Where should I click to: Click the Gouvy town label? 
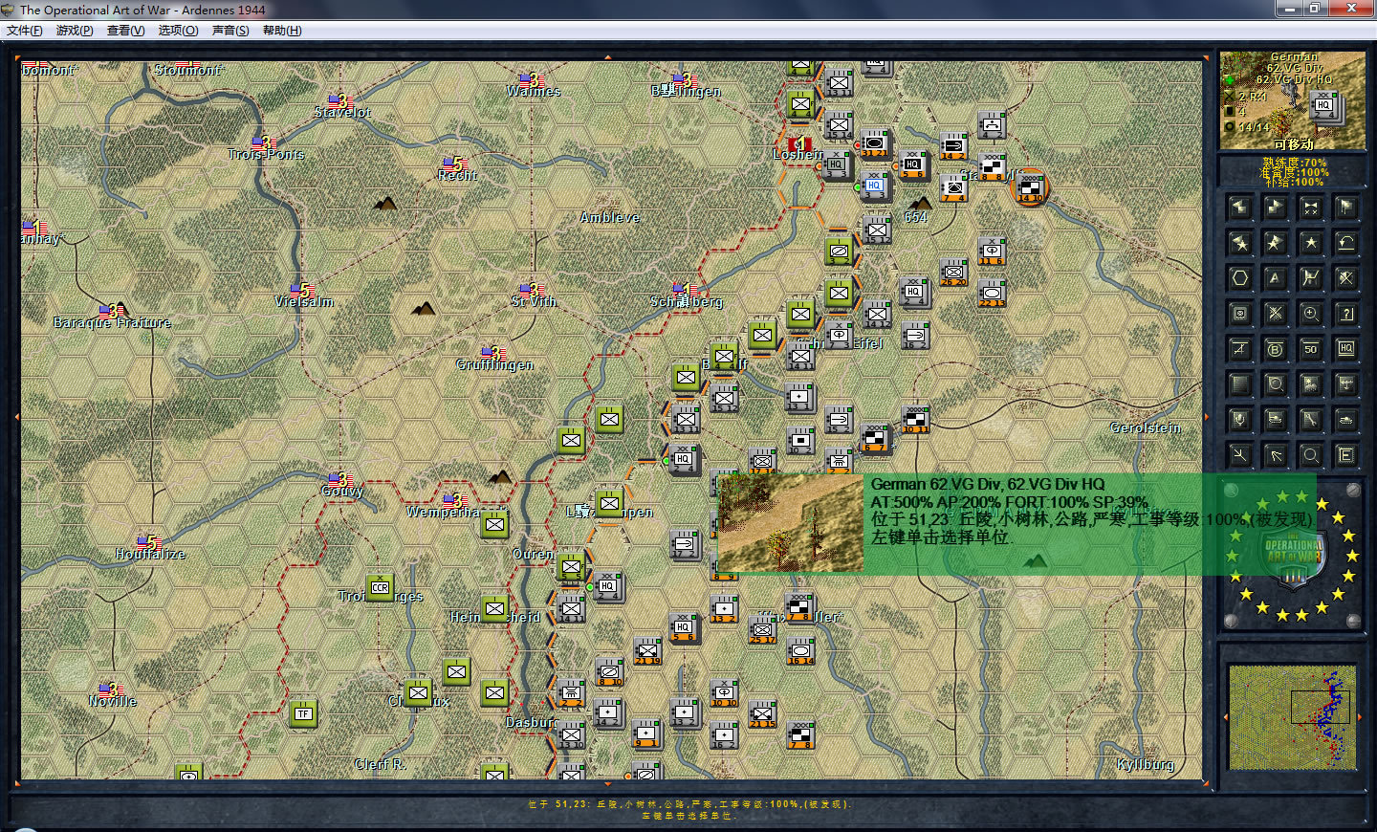pos(342,491)
